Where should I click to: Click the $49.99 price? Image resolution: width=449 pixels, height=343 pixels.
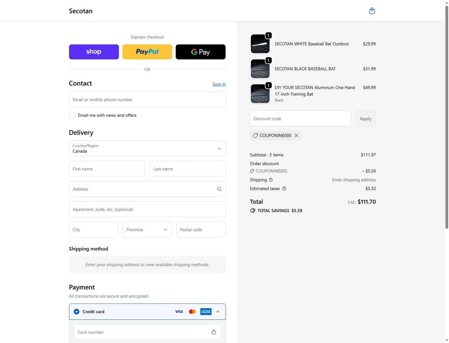pos(369,88)
